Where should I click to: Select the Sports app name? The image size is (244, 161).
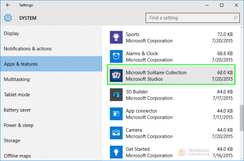(133, 34)
